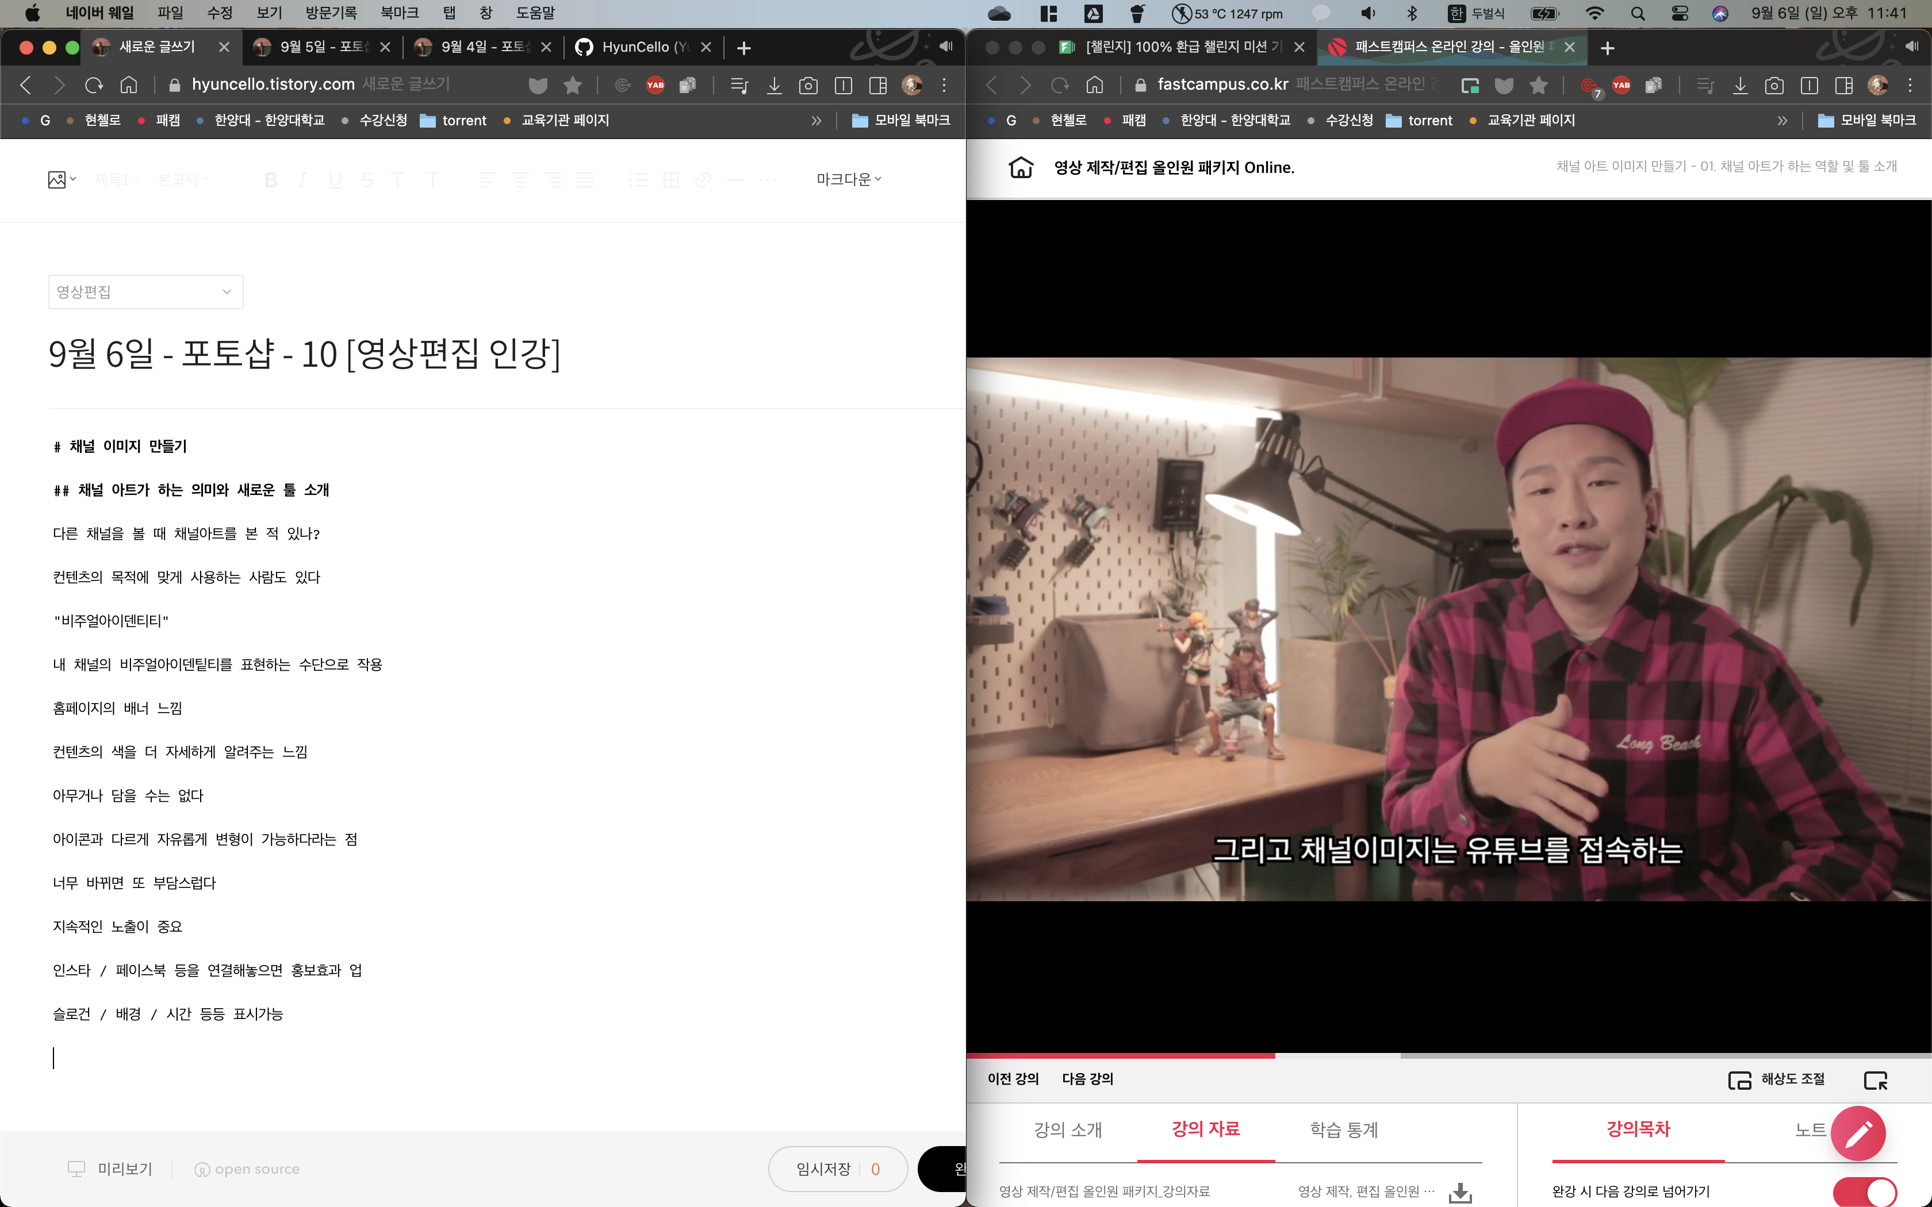Open the 영상편집 category dropdown
This screenshot has width=1932, height=1207.
click(145, 292)
